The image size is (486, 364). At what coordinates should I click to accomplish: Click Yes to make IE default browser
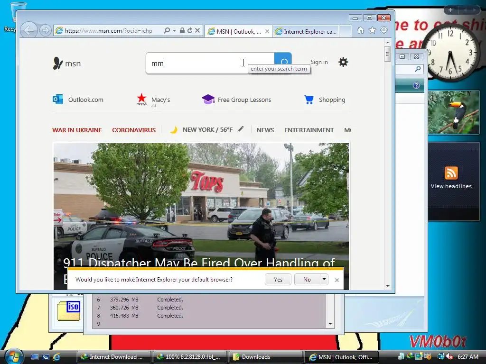coord(278,280)
